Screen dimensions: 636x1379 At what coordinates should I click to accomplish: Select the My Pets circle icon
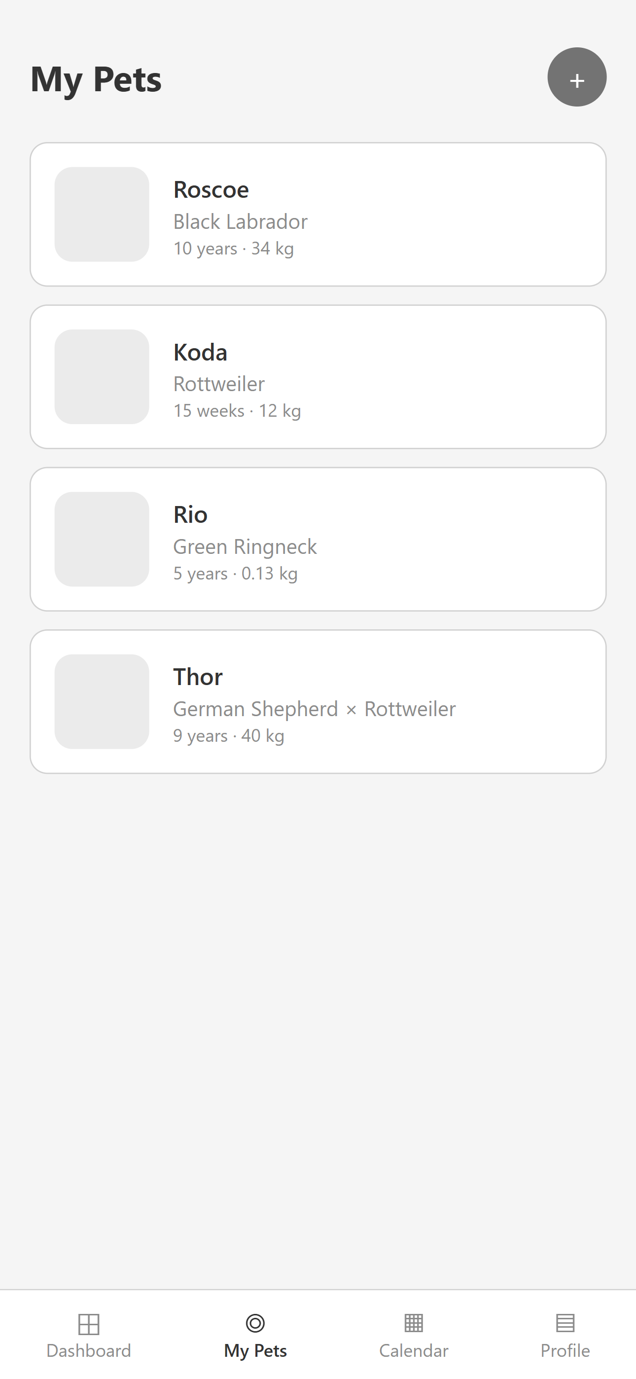(255, 1323)
